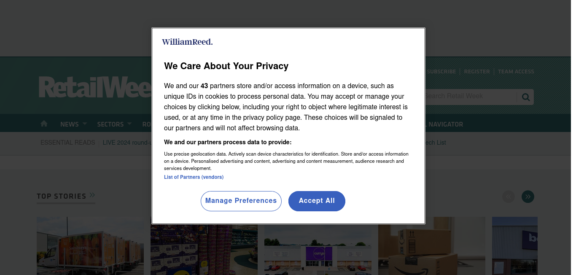Open Manage Preferences
The width and height of the screenshot is (576, 275).
pyautogui.click(x=241, y=201)
